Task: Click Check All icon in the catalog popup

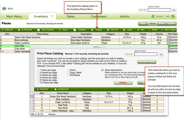Action: (38, 89)
